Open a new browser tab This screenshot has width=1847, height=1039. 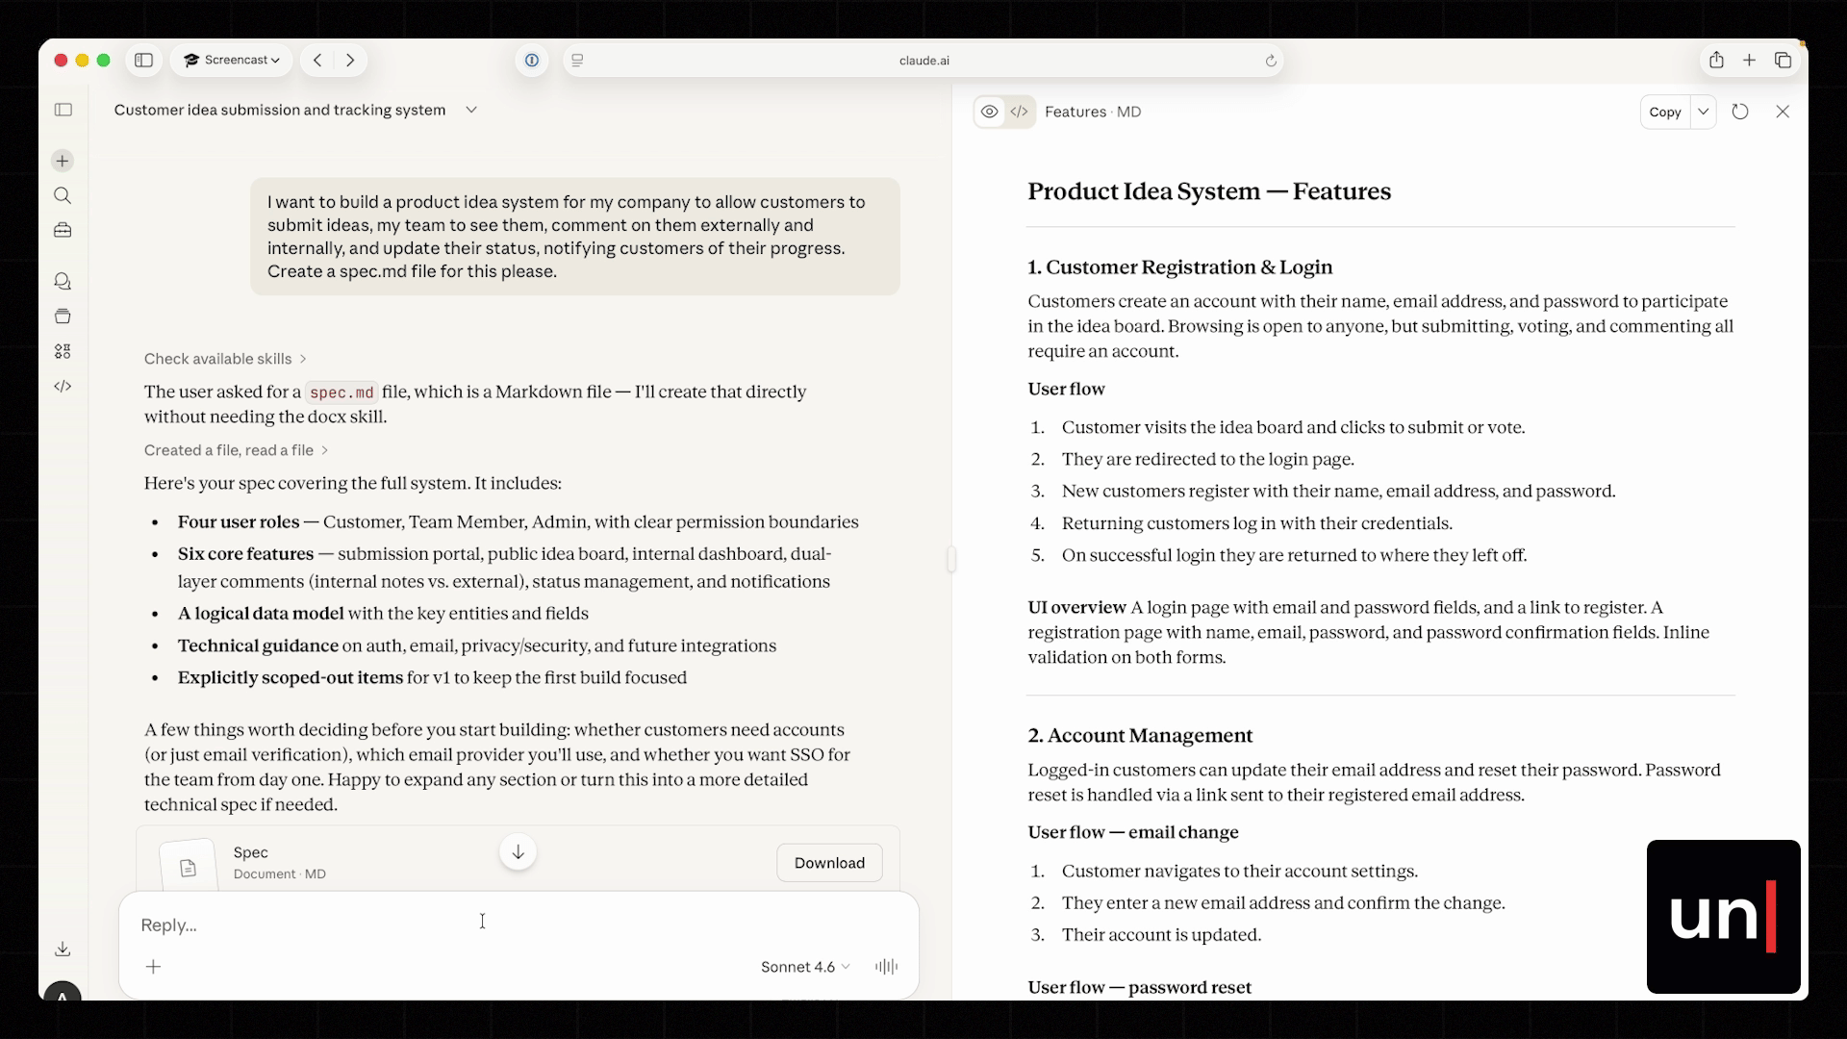(1749, 60)
